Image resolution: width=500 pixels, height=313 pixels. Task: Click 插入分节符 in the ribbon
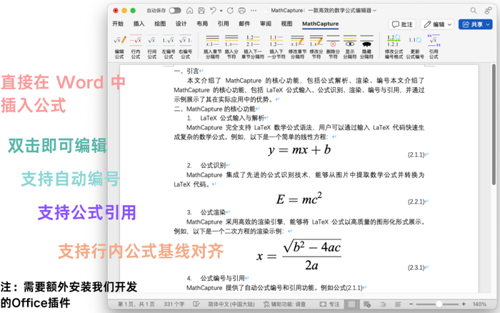231,46
